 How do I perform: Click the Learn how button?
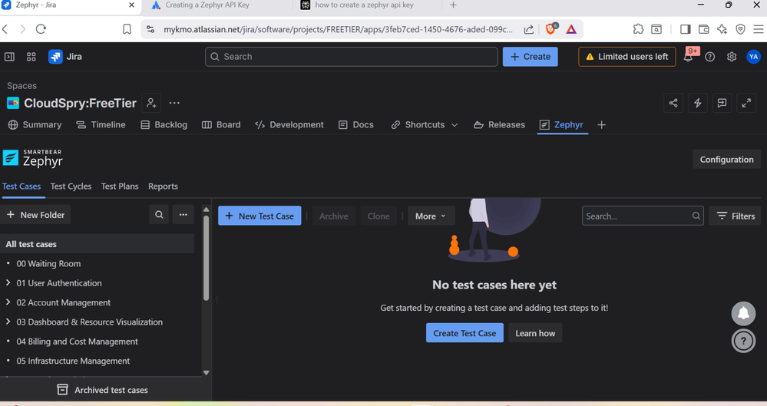(x=535, y=333)
